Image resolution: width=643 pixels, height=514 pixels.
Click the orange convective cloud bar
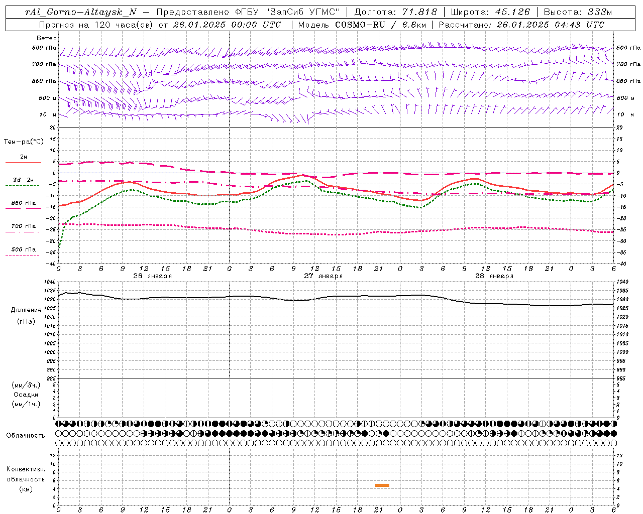tap(382, 485)
